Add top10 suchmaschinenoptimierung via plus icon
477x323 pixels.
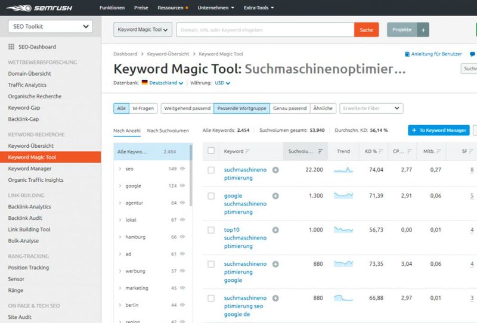point(275,230)
